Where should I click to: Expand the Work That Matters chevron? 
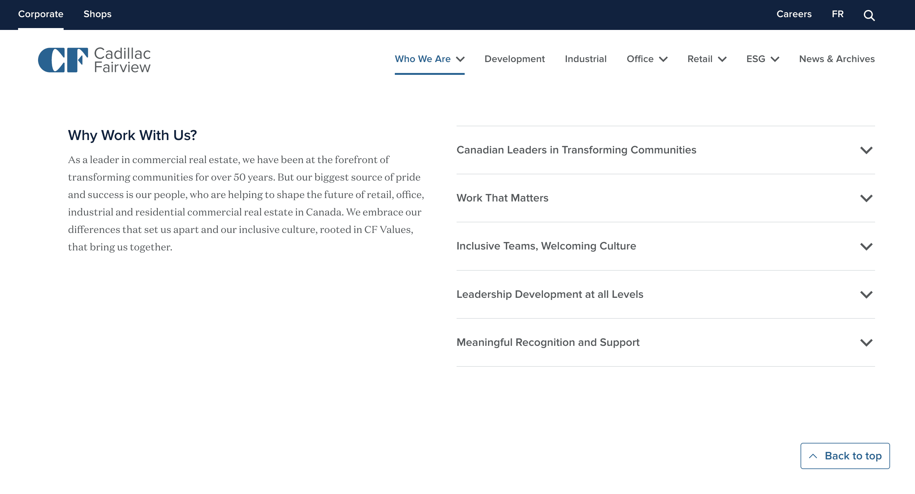coord(866,198)
